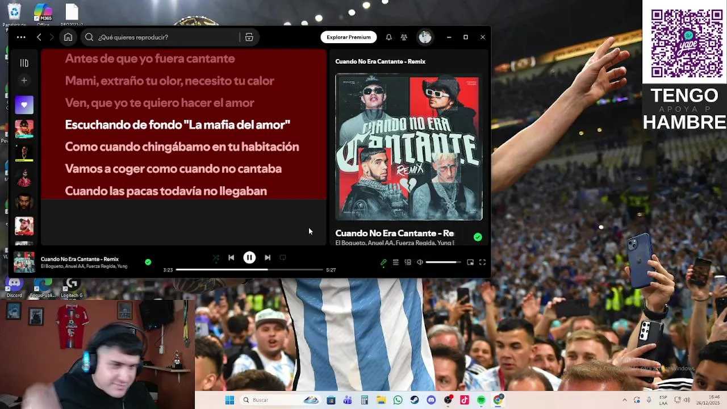
Task: Jump to lyric 'Ven, que yo te quiero hacer el amor'
Action: (x=160, y=103)
